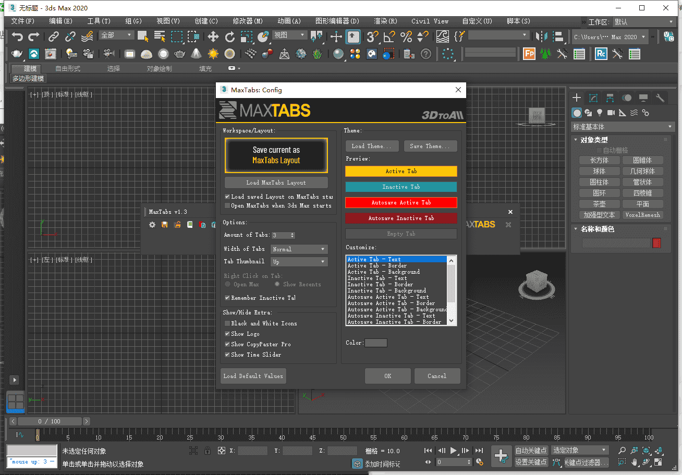Open the 文件(F) menu
Image resolution: width=682 pixels, height=475 pixels.
pyautogui.click(x=22, y=21)
